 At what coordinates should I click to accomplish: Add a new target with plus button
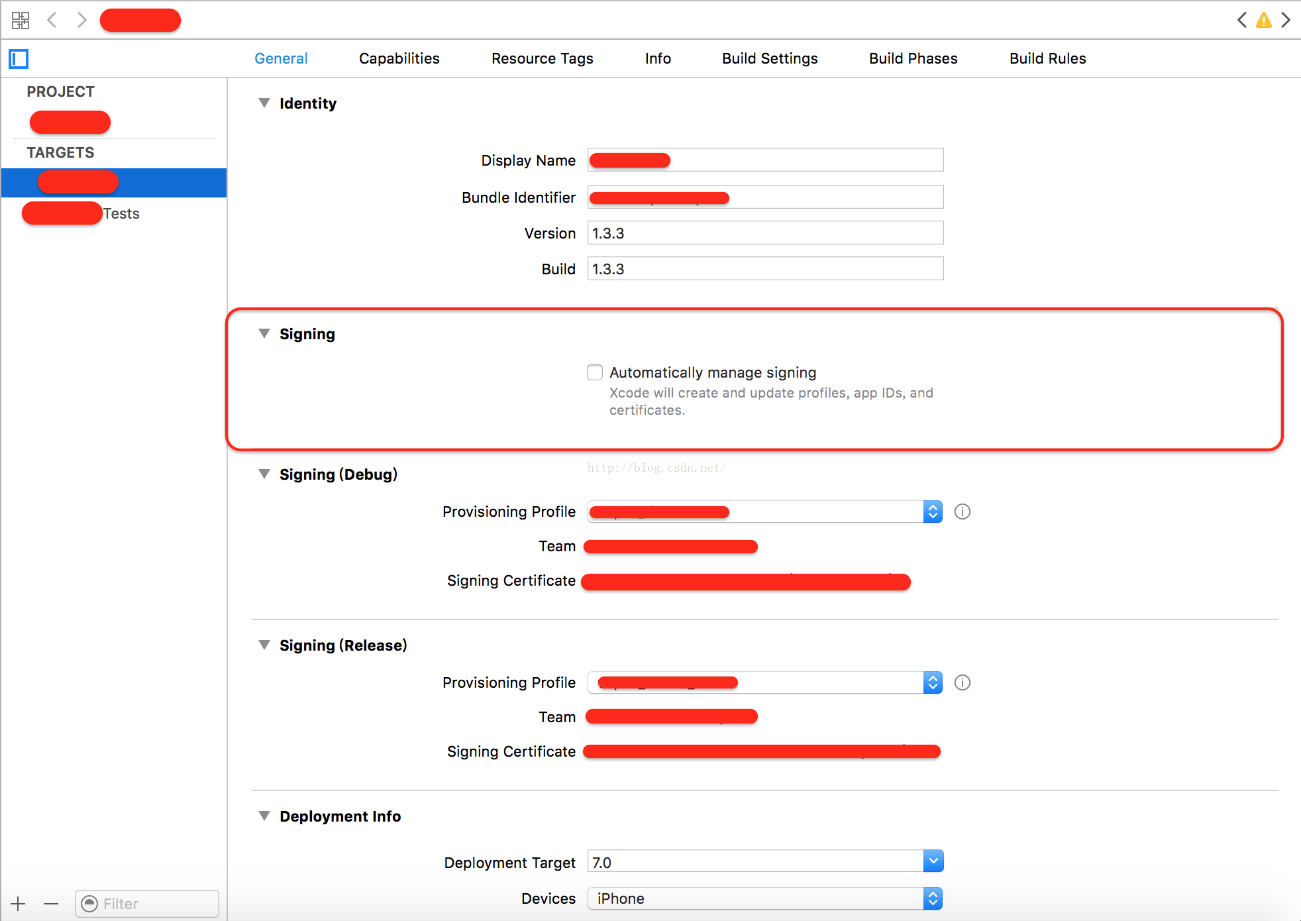pyautogui.click(x=19, y=904)
